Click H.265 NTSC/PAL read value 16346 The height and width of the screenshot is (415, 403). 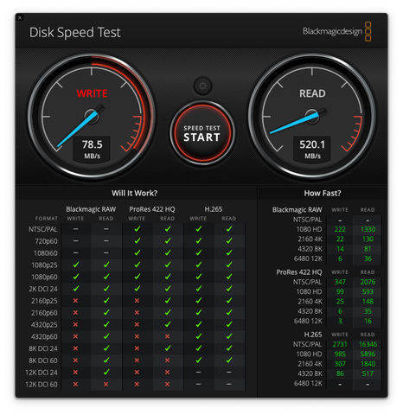368,344
